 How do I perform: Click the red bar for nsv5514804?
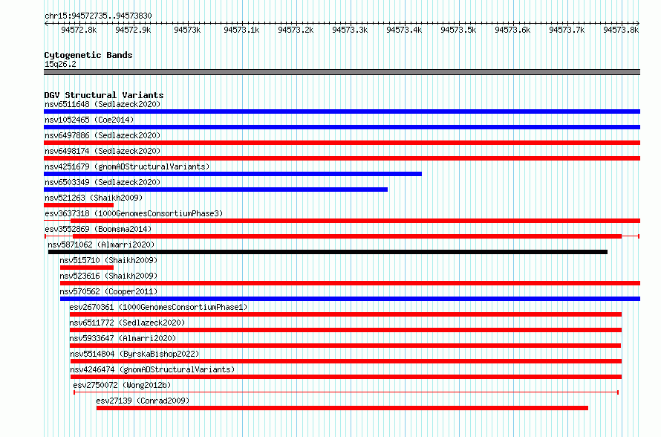(346, 361)
